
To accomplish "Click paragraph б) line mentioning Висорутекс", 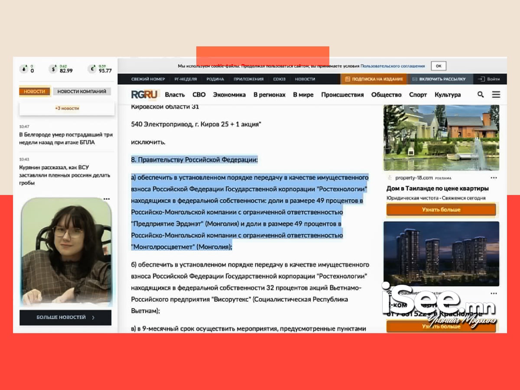I will click(x=240, y=299).
